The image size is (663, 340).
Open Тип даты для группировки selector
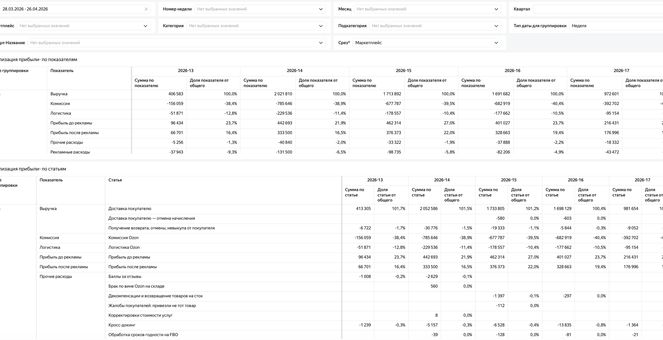[x=616, y=26]
